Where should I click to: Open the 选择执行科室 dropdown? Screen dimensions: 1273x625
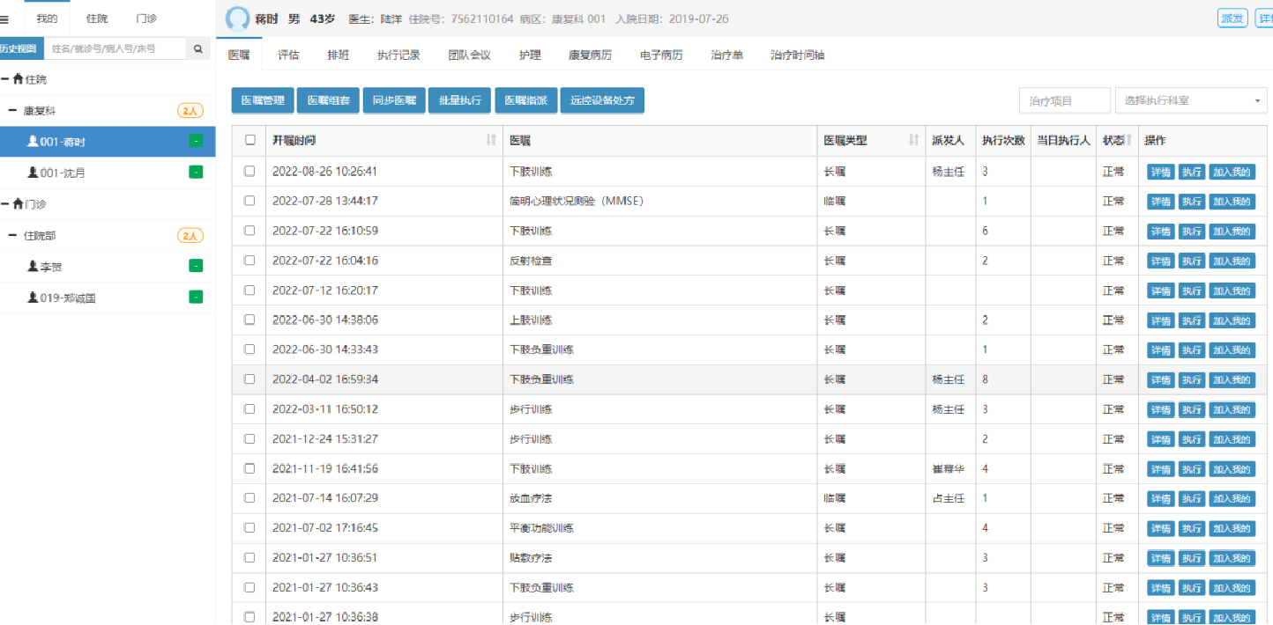tap(1190, 101)
